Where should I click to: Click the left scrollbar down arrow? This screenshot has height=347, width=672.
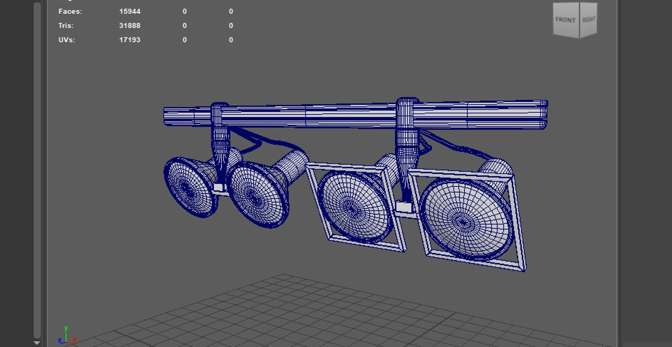click(x=37, y=343)
